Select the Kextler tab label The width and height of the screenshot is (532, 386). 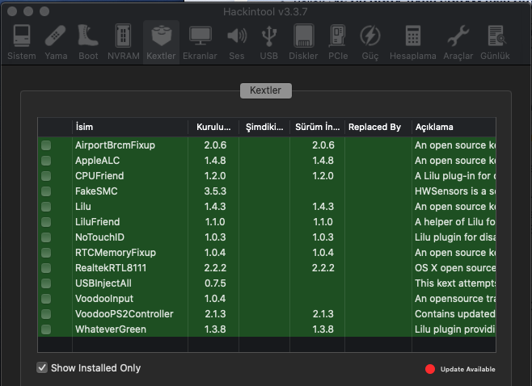click(265, 90)
